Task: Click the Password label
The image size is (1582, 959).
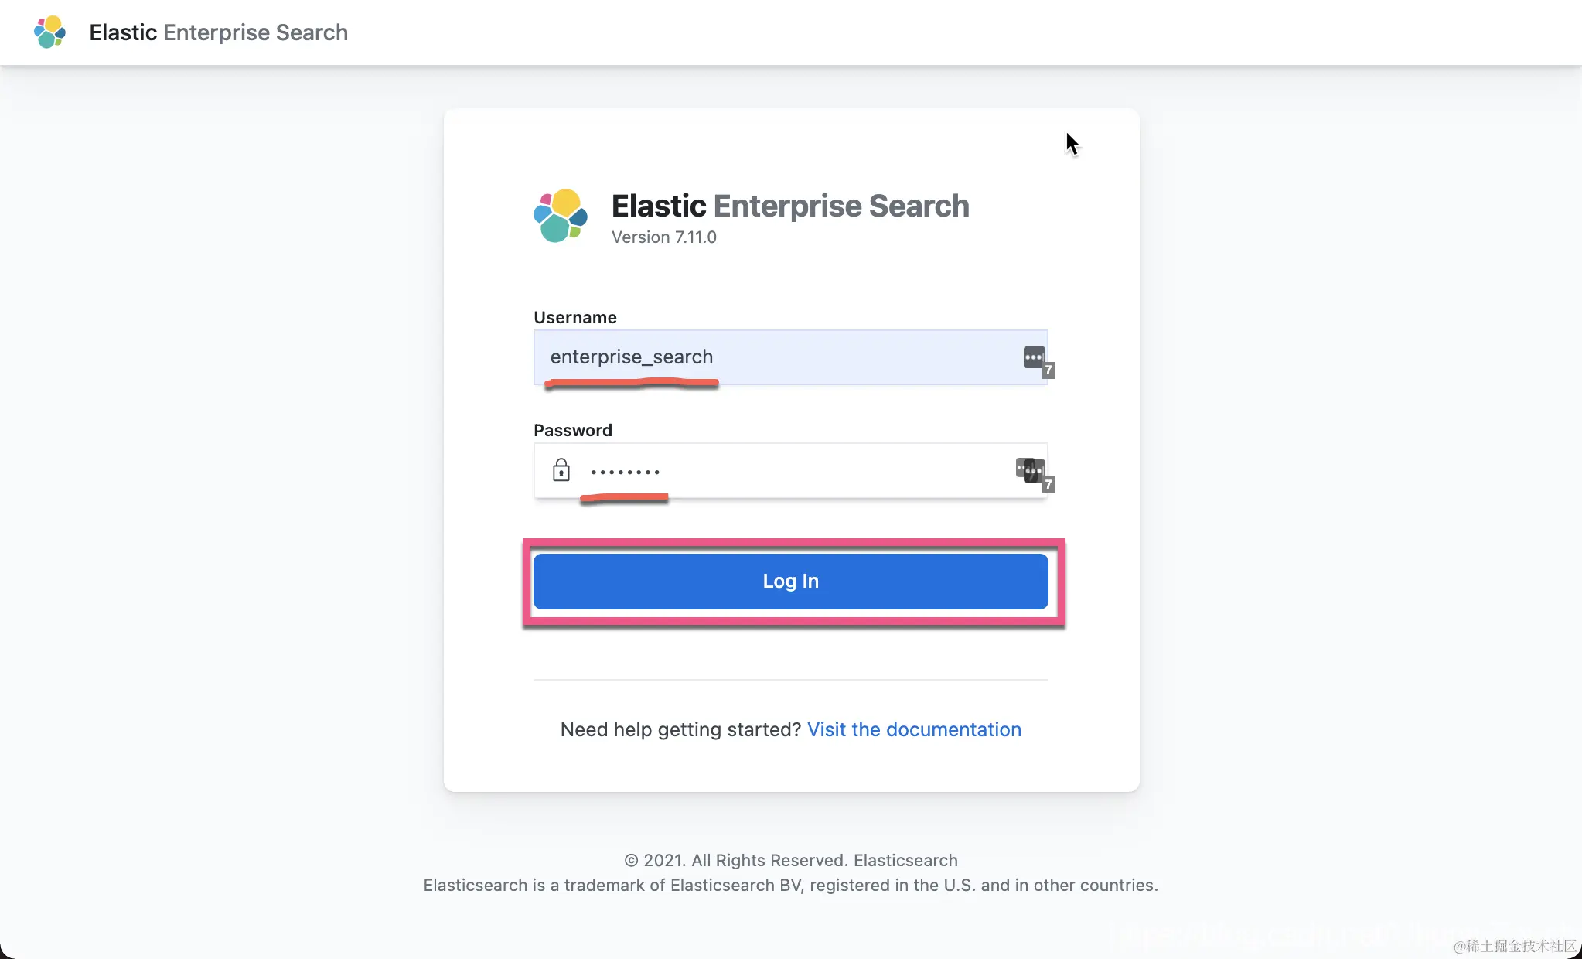Action: coord(572,430)
